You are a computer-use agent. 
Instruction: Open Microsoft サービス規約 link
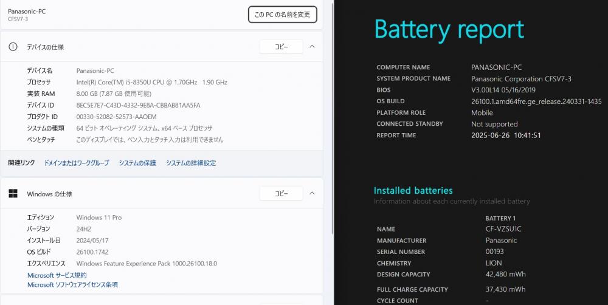[x=57, y=275]
